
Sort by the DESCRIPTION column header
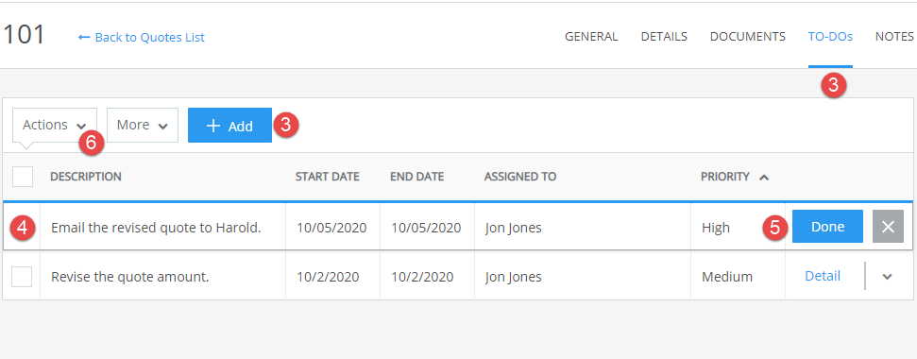(86, 177)
